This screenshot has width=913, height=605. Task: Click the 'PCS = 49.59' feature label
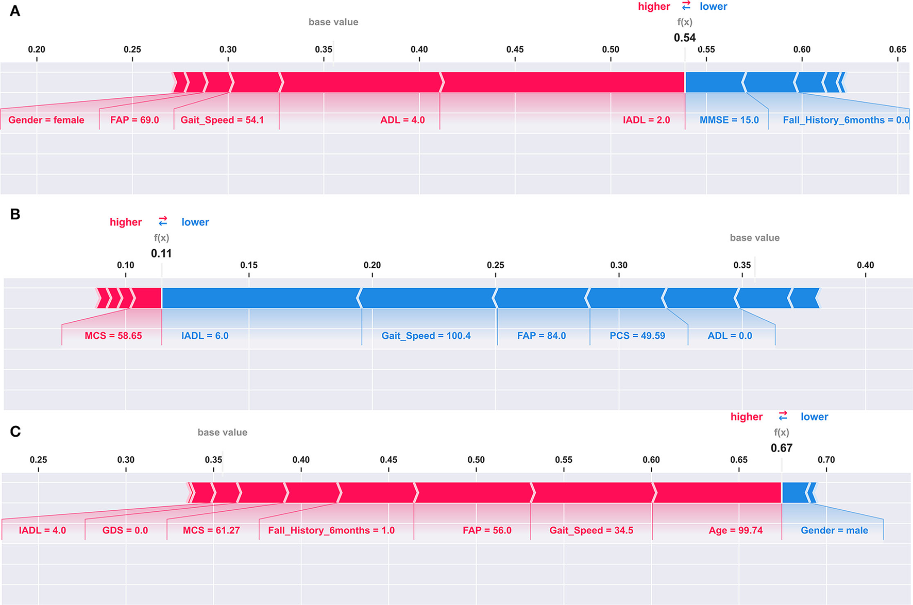pyautogui.click(x=637, y=336)
